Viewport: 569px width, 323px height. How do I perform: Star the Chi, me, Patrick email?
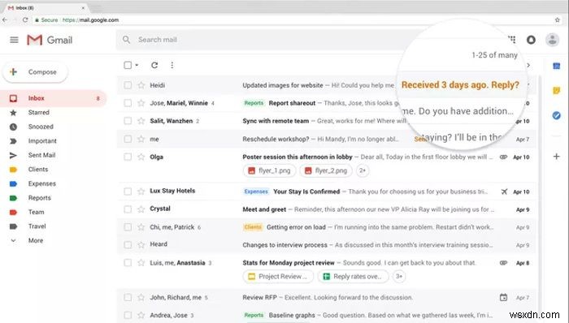point(141,227)
